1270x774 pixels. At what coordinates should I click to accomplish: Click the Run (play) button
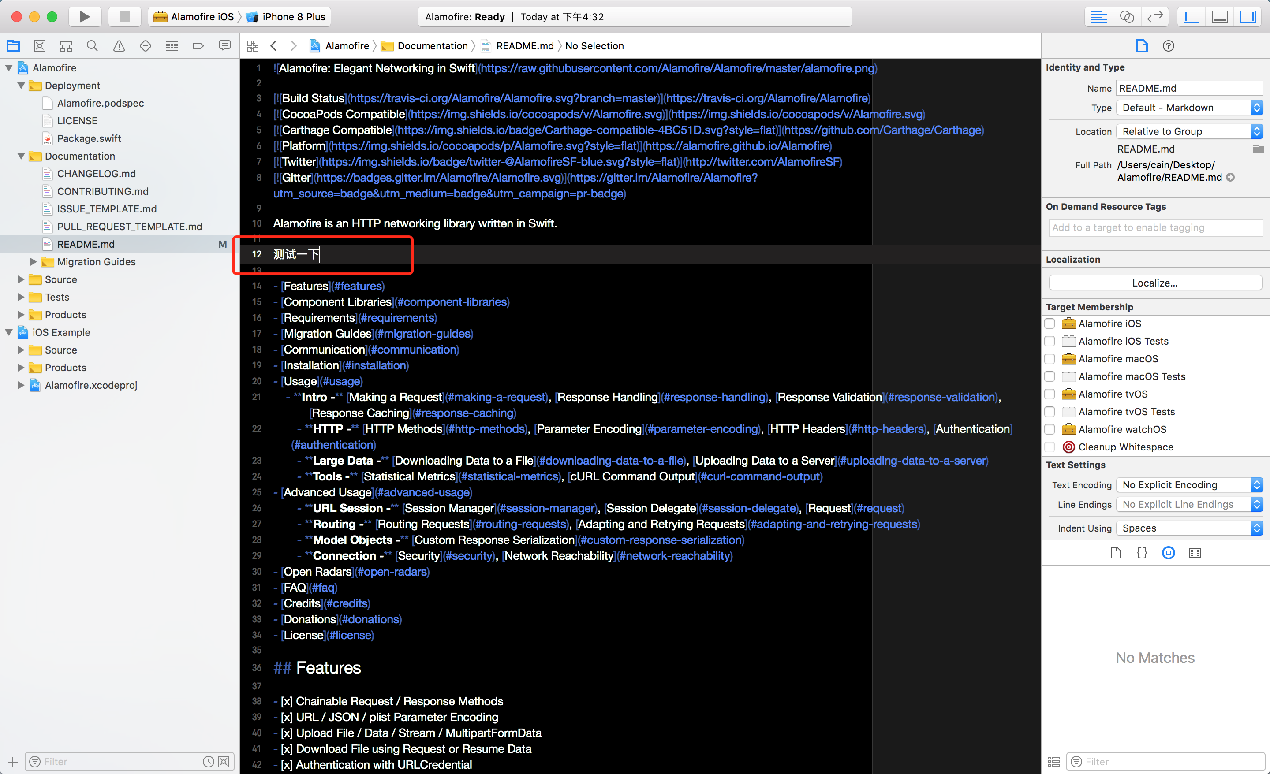(x=85, y=16)
